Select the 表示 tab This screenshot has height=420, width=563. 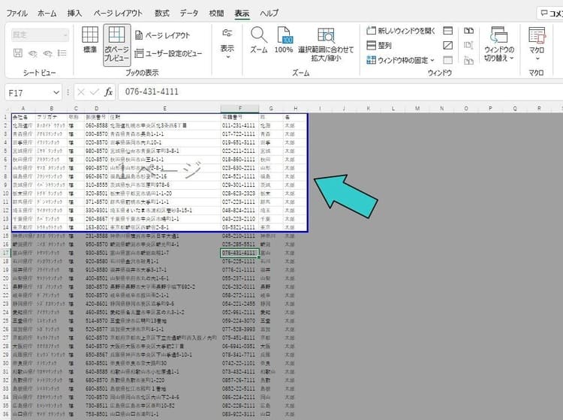pos(242,13)
